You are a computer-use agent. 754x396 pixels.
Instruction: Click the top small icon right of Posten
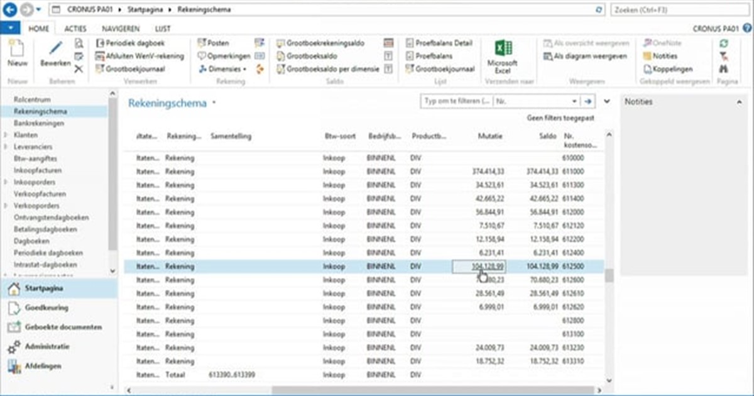pyautogui.click(x=260, y=43)
